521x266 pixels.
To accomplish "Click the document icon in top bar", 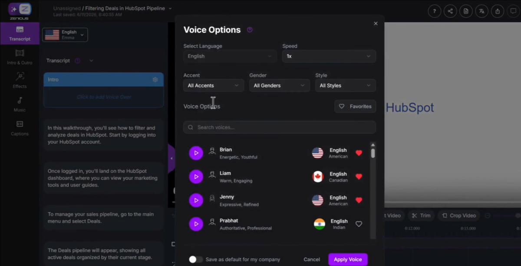I will tap(466, 11).
